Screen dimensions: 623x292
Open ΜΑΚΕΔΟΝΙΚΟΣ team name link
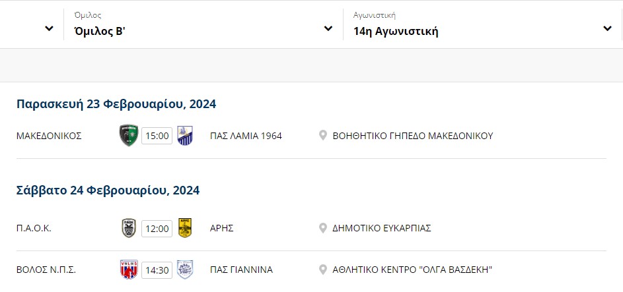click(49, 136)
